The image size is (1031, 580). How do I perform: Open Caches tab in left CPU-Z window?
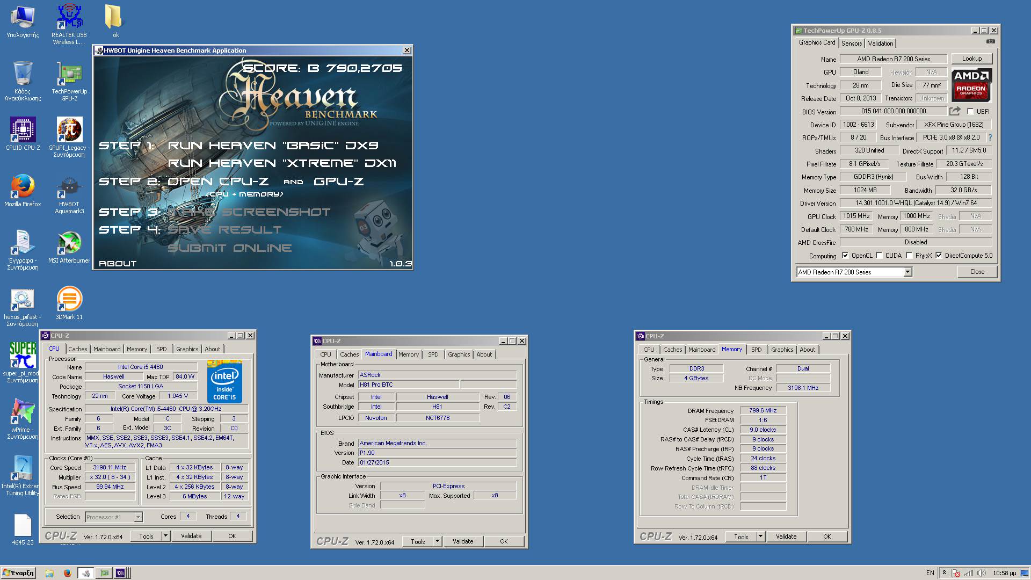tap(78, 349)
